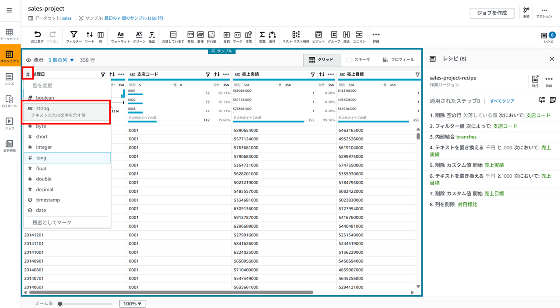
Task: Click Create job (ジョブを作成) button
Action: click(x=492, y=13)
